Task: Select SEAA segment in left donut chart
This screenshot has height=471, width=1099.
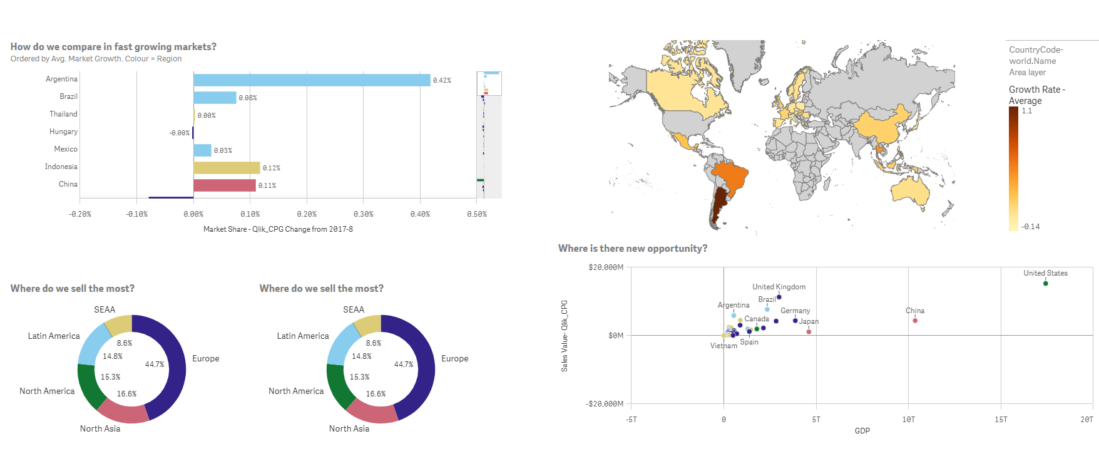Action: point(119,325)
